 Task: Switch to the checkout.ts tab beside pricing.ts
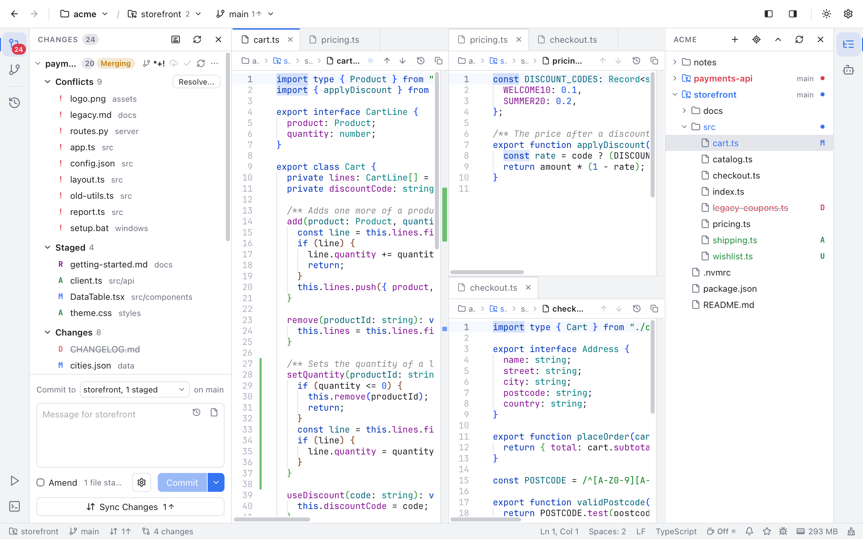pos(573,39)
